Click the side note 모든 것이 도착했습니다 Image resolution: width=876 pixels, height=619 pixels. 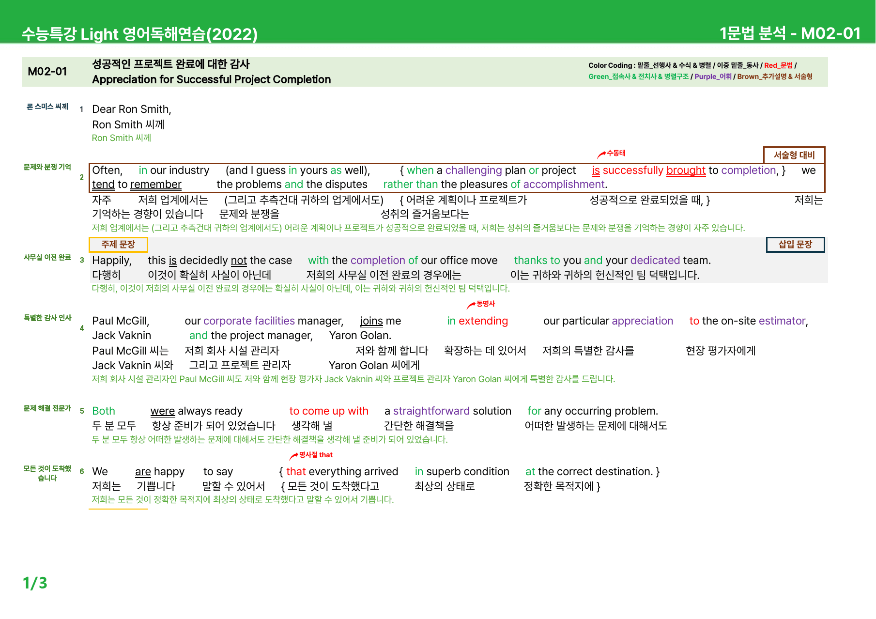(47, 473)
